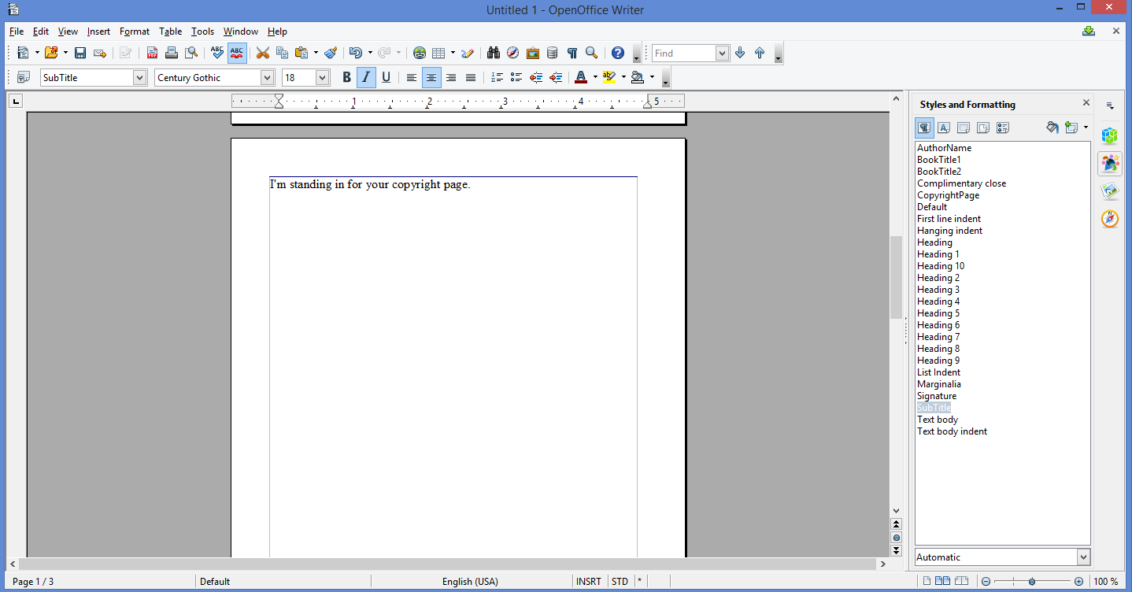Viewport: 1132px width, 592px height.
Task: Undo the last action
Action: pos(355,53)
